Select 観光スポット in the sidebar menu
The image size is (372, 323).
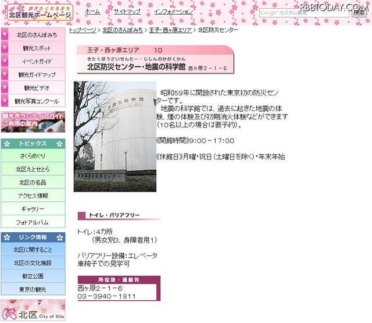37,48
